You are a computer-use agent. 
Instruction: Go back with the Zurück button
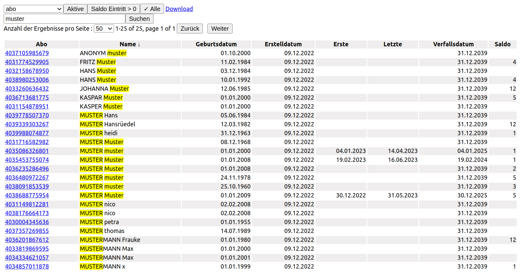point(190,29)
